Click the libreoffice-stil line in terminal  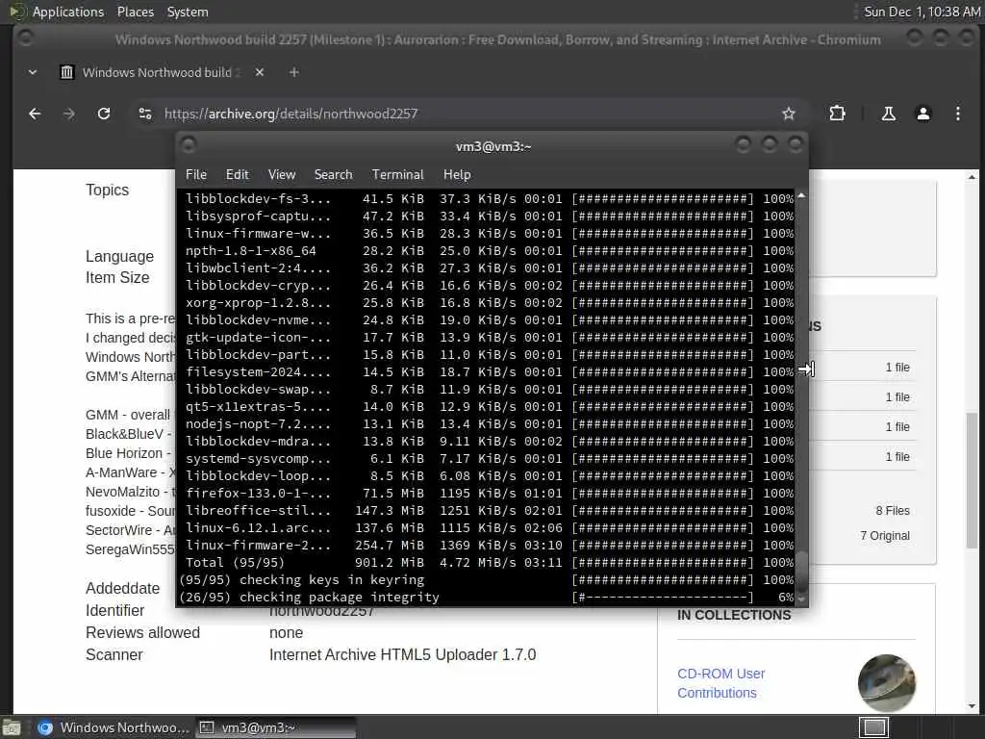pyautogui.click(x=490, y=511)
